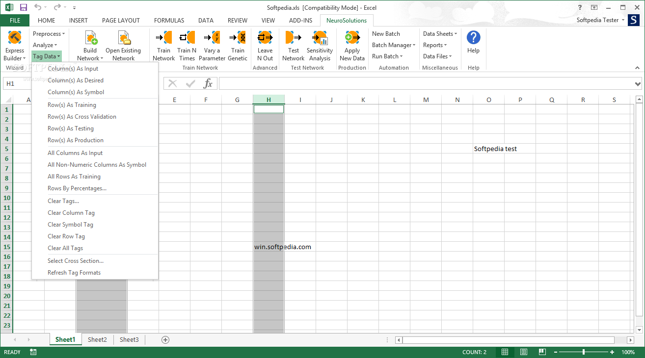Select Leave N Out training

click(x=265, y=46)
